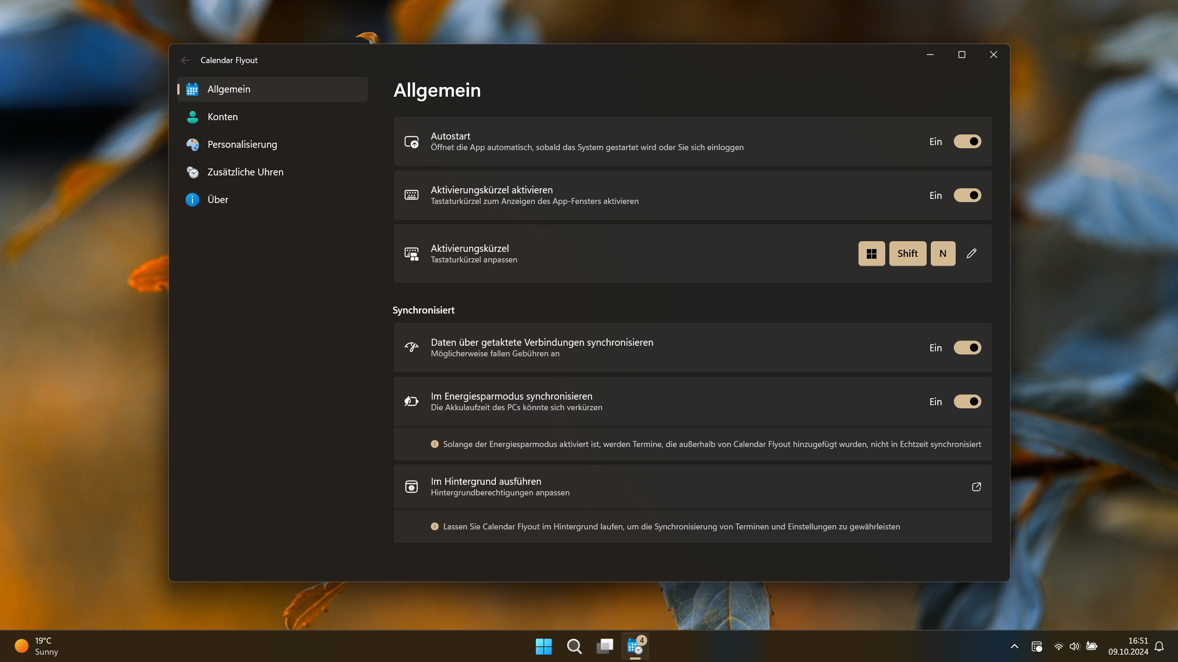Image resolution: width=1178 pixels, height=662 pixels.
Task: Open the Konten section
Action: click(x=273, y=117)
